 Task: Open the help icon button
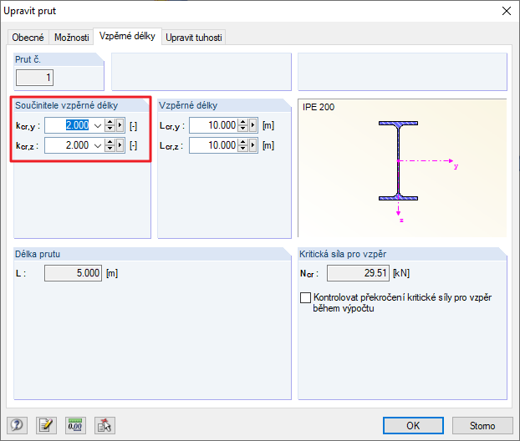pyautogui.click(x=17, y=425)
